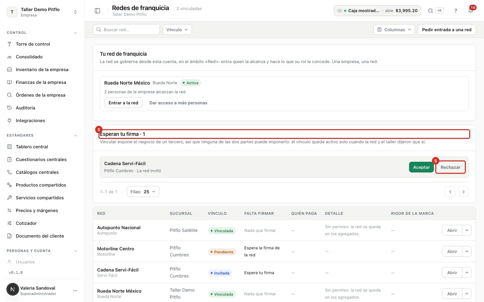
Task: Open the search magnifier in header
Action: [430, 11]
